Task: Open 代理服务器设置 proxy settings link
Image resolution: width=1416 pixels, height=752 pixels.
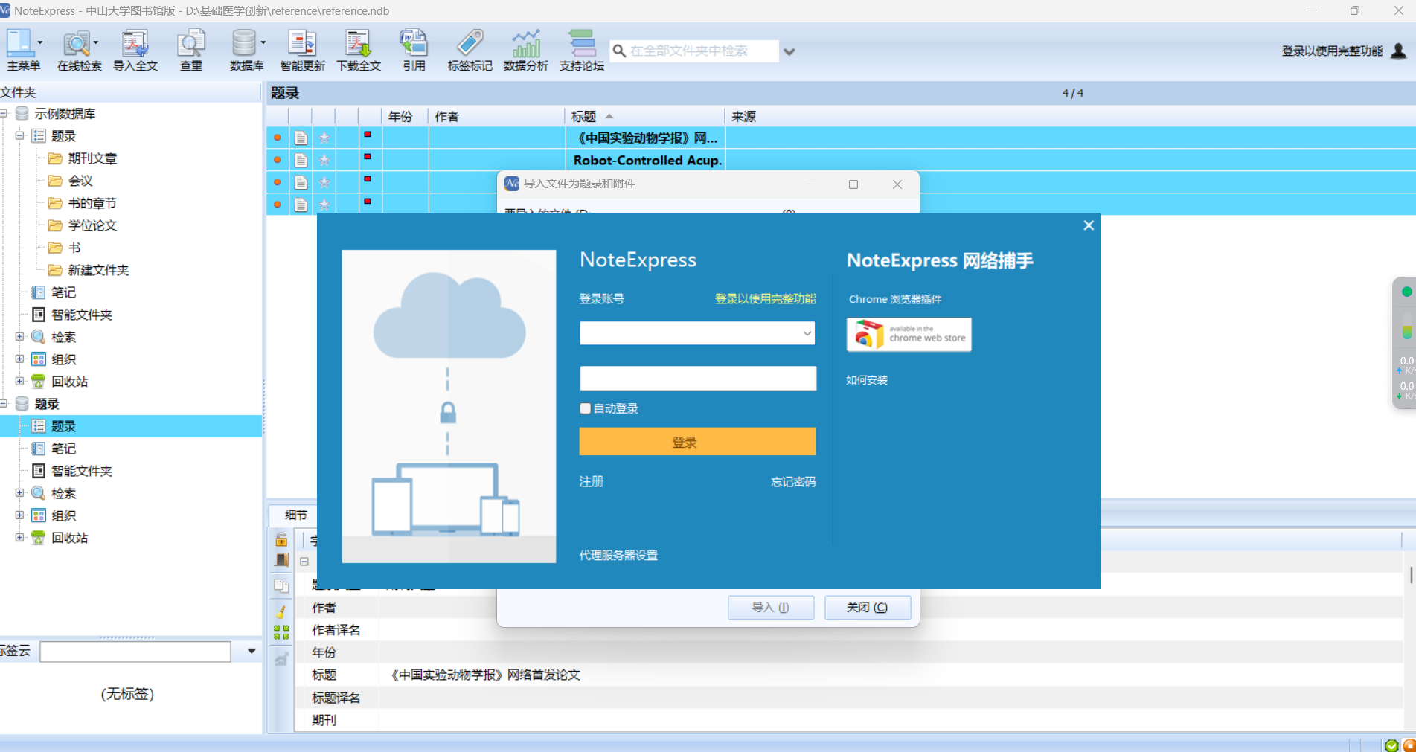Action: [x=618, y=556]
